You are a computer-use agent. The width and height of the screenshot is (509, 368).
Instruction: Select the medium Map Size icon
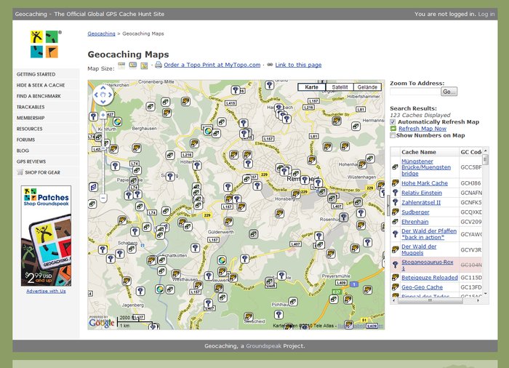pos(133,65)
